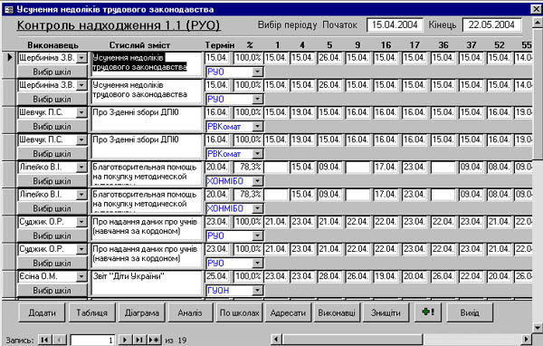Image resolution: width=543 pixels, height=346 pixels.
Task: Open the Адресати list
Action: click(288, 312)
